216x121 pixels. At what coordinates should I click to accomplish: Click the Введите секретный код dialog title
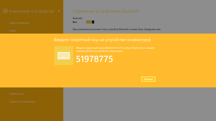[102, 40]
